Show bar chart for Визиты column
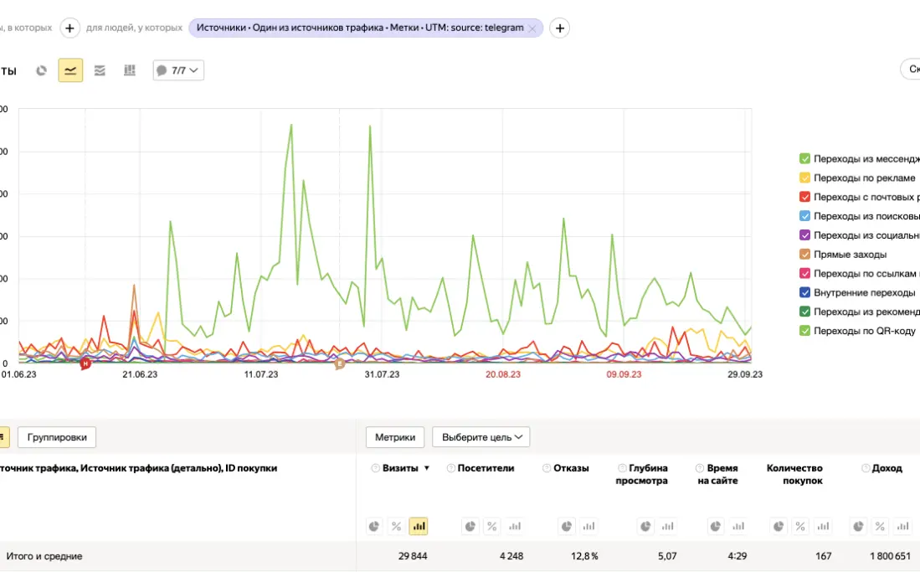 pyautogui.click(x=419, y=526)
